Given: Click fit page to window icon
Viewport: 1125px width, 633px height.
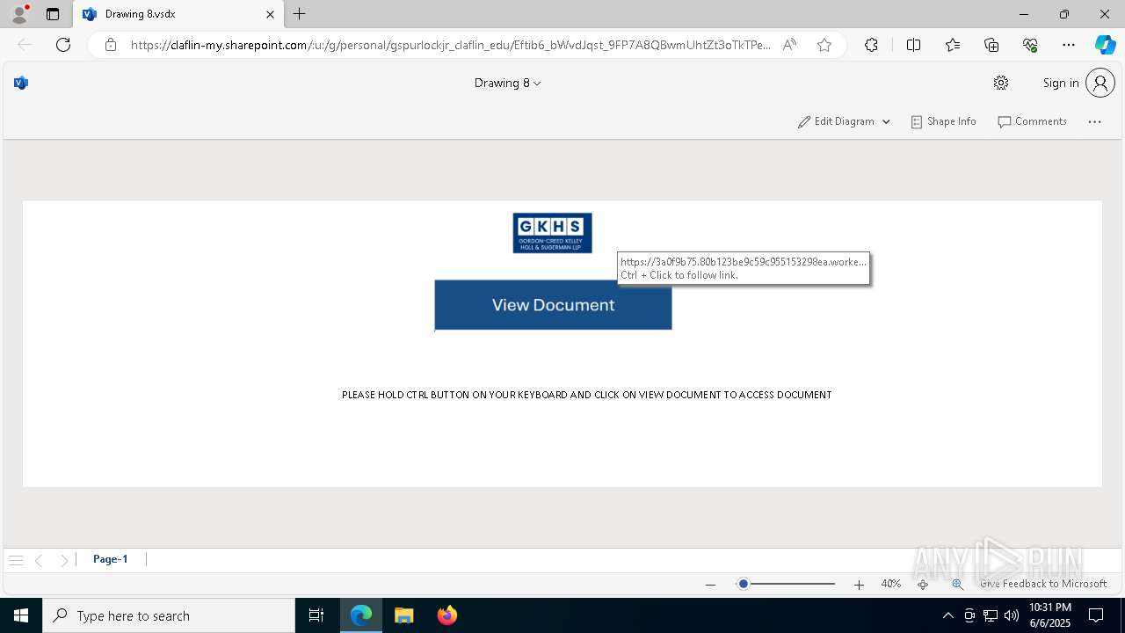Looking at the screenshot, I should tap(923, 584).
